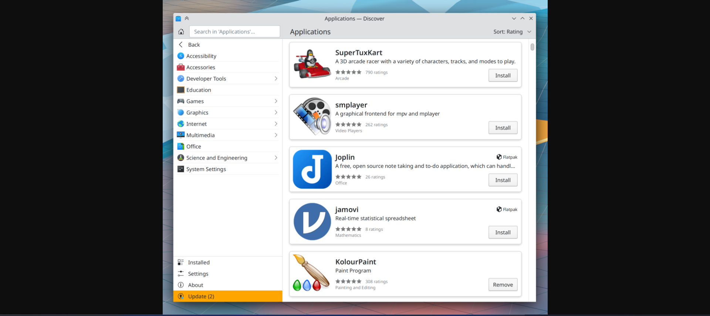Click the KolourPaint paintbrush thumbnail
This screenshot has width=710, height=316.
311,273
